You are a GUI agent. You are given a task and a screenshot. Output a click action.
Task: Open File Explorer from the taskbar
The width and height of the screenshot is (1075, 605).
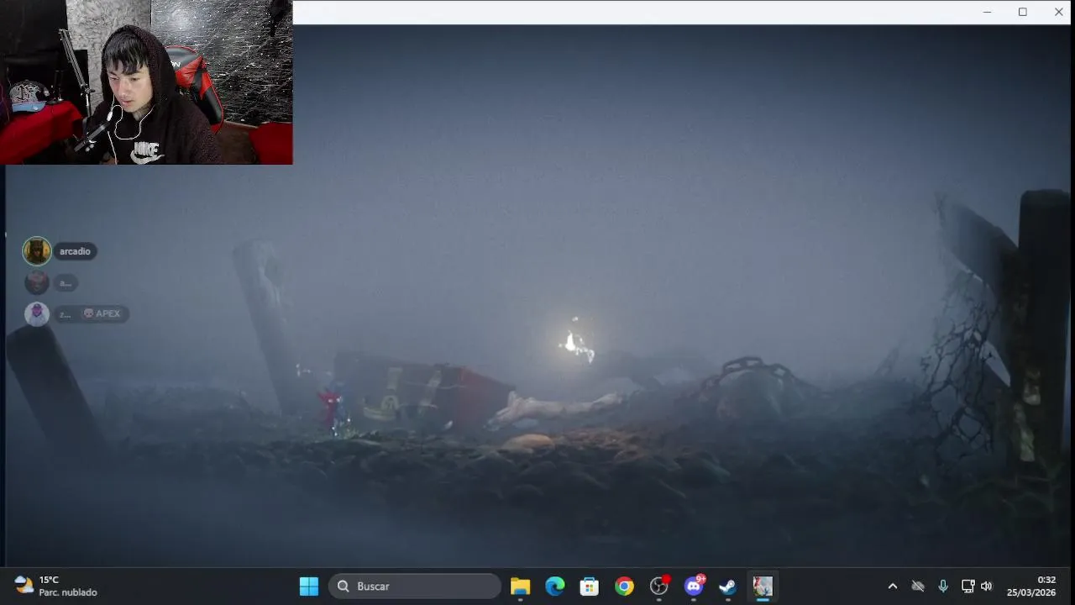tap(520, 586)
